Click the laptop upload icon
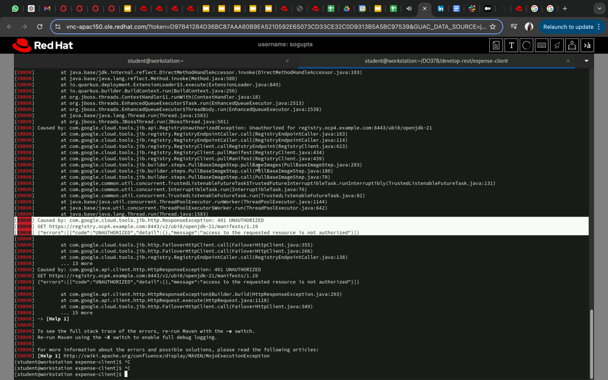608x380 pixels. pos(572,46)
